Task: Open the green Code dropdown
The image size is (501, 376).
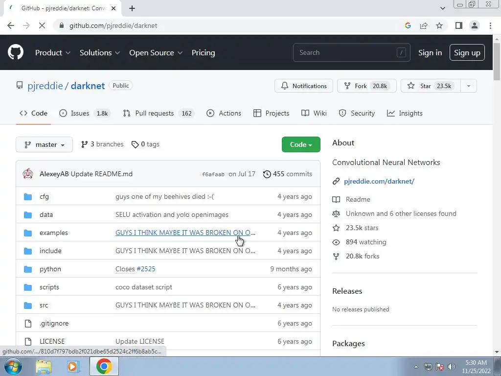Action: click(301, 144)
